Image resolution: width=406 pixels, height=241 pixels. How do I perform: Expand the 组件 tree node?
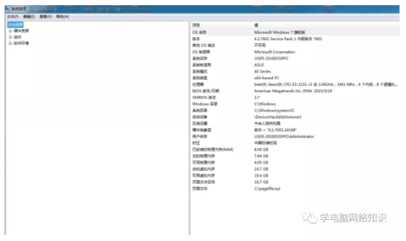coord(10,37)
